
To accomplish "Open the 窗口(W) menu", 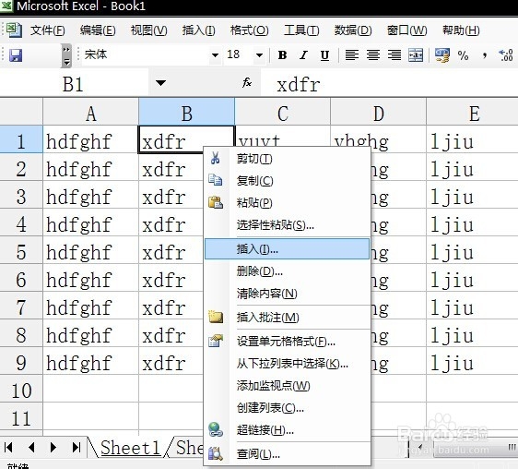I will click(x=407, y=30).
